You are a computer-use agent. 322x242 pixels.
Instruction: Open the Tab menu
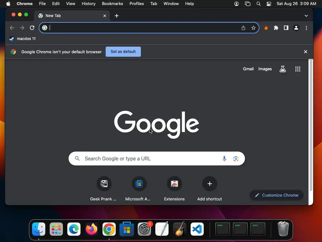coord(153,4)
